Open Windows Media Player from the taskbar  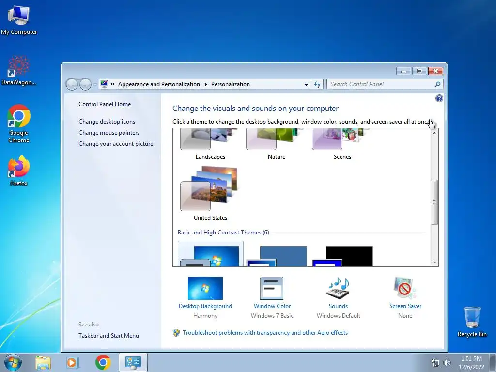click(x=73, y=363)
